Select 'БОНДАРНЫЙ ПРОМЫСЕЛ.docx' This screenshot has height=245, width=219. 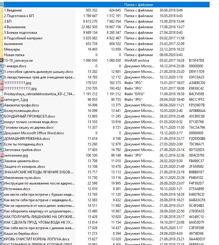point(30,116)
